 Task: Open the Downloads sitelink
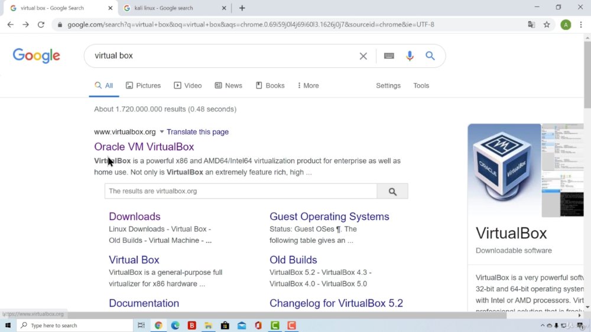coord(135,216)
